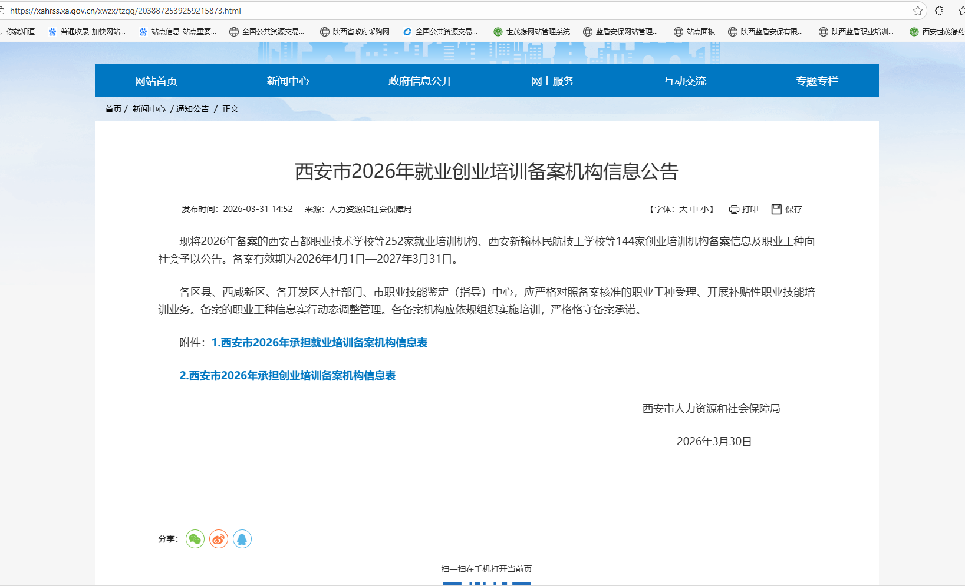The image size is (965, 586).
Task: Set font size to large 大
Action: coord(683,209)
